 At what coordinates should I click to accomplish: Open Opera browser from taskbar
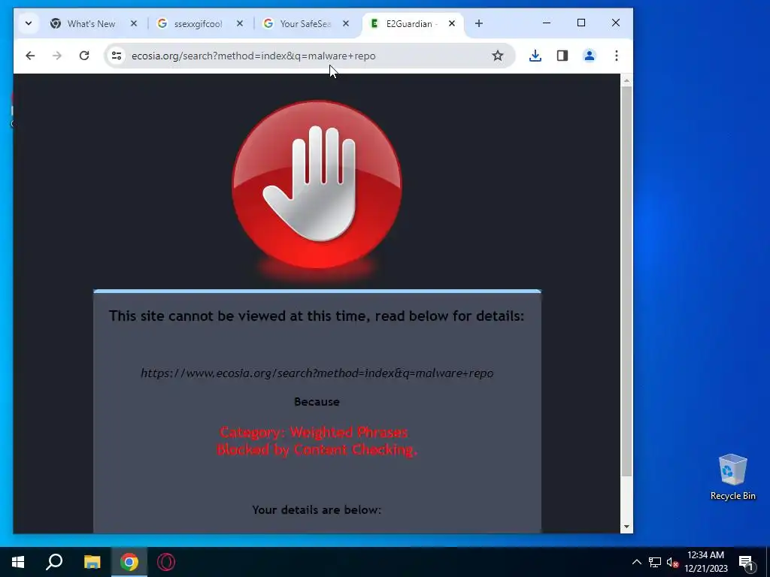(x=166, y=562)
